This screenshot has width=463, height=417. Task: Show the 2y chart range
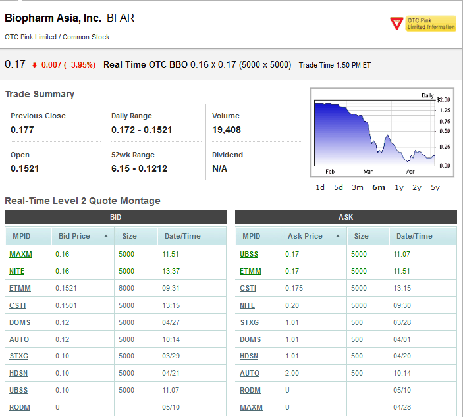[x=417, y=187]
